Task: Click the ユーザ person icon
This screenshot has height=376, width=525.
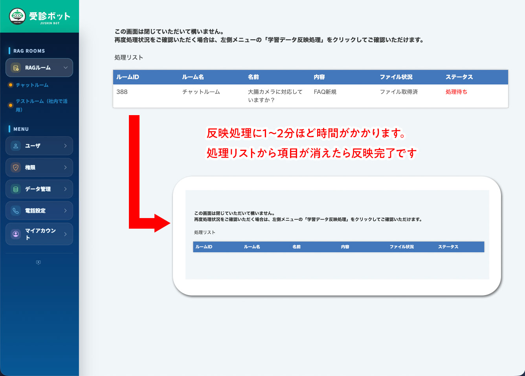Action: tap(16, 146)
